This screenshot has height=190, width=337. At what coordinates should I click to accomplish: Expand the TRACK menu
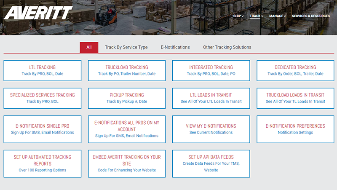click(257, 16)
